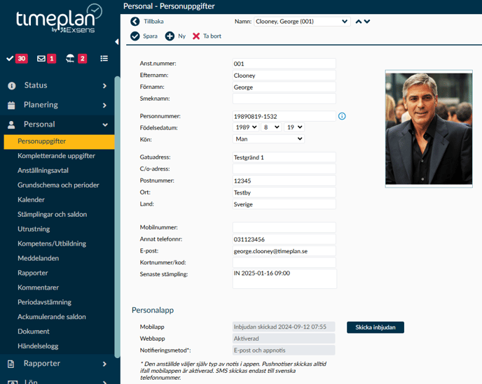The image size is (482, 384).
Task: Click the Spara checkmark icon
Action: (x=135, y=36)
